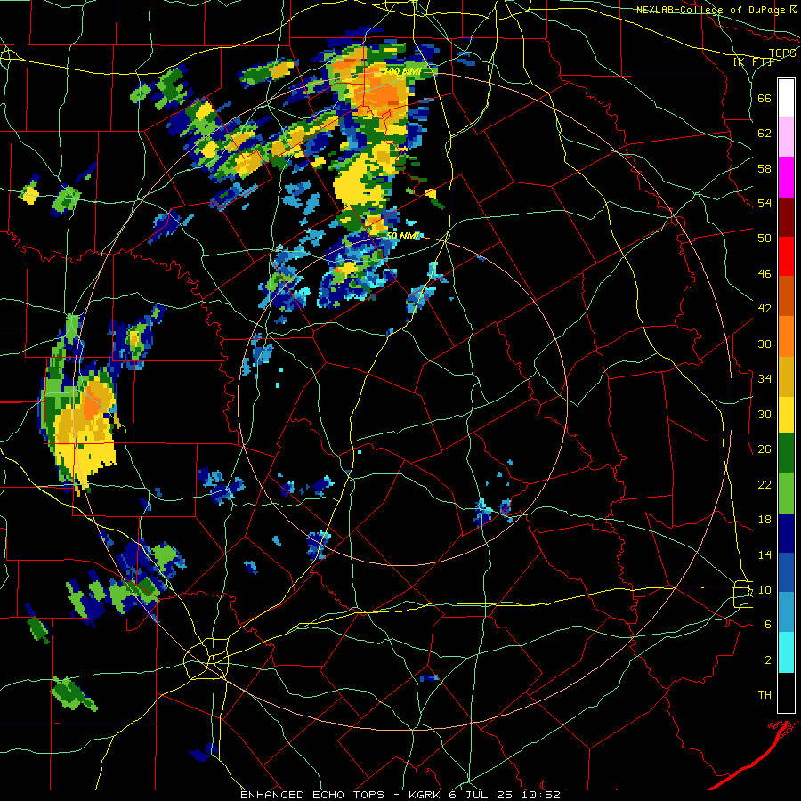The image size is (801, 801).
Task: Click the legend value 62
Action: click(x=765, y=133)
